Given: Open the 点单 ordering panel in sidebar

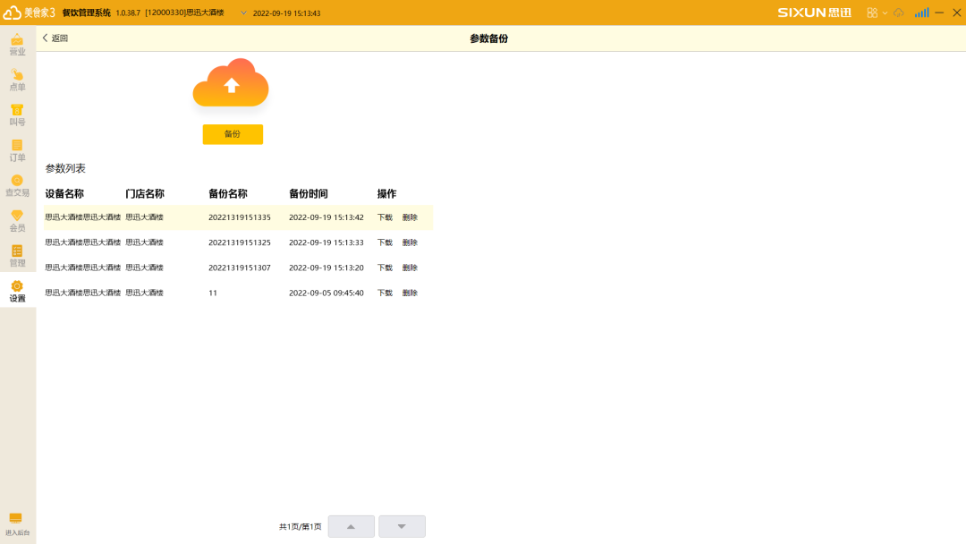Looking at the screenshot, I should (18, 81).
